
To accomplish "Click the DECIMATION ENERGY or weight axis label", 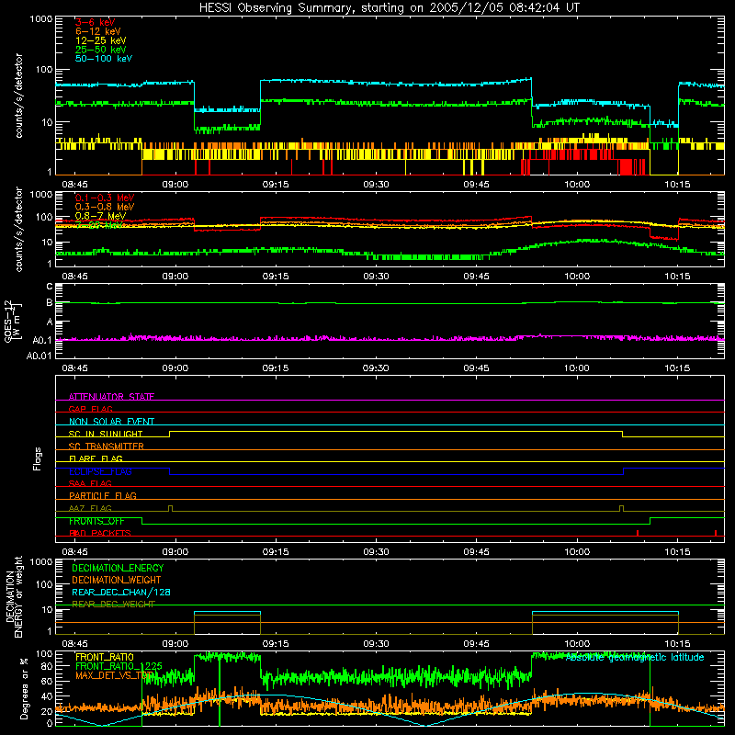I will click(x=14, y=596).
